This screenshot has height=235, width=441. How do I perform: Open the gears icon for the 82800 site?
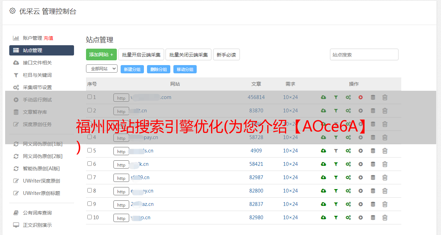pos(348,191)
